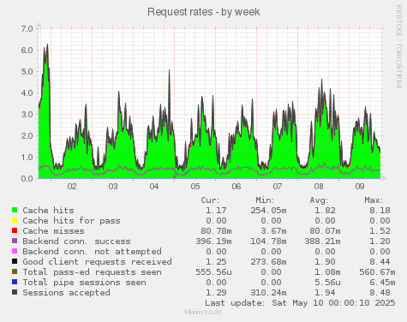Viewport: 407px width, 322px height.
Task: Click the Cache misses current value 80.78m
Action: [217, 231]
